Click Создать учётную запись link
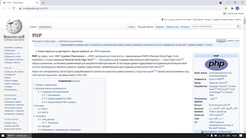Screen dimensions: 246x138 pos(223,20)
